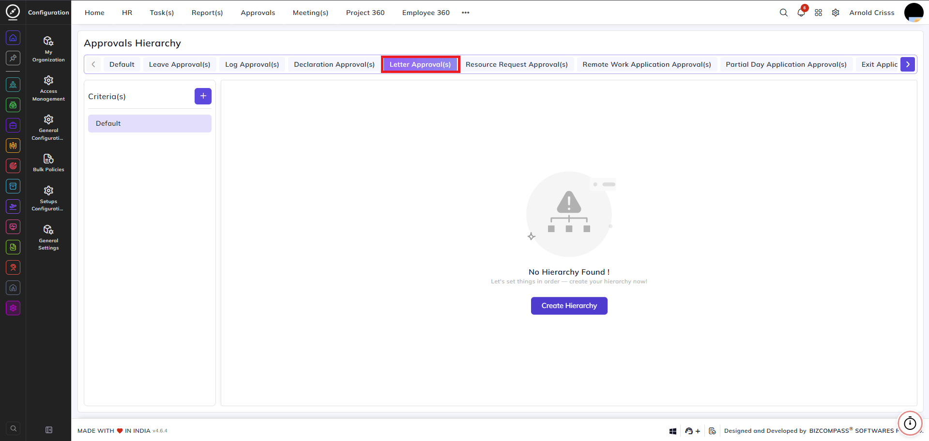Open the pink monitor module icon
929x441 pixels.
pos(13,227)
